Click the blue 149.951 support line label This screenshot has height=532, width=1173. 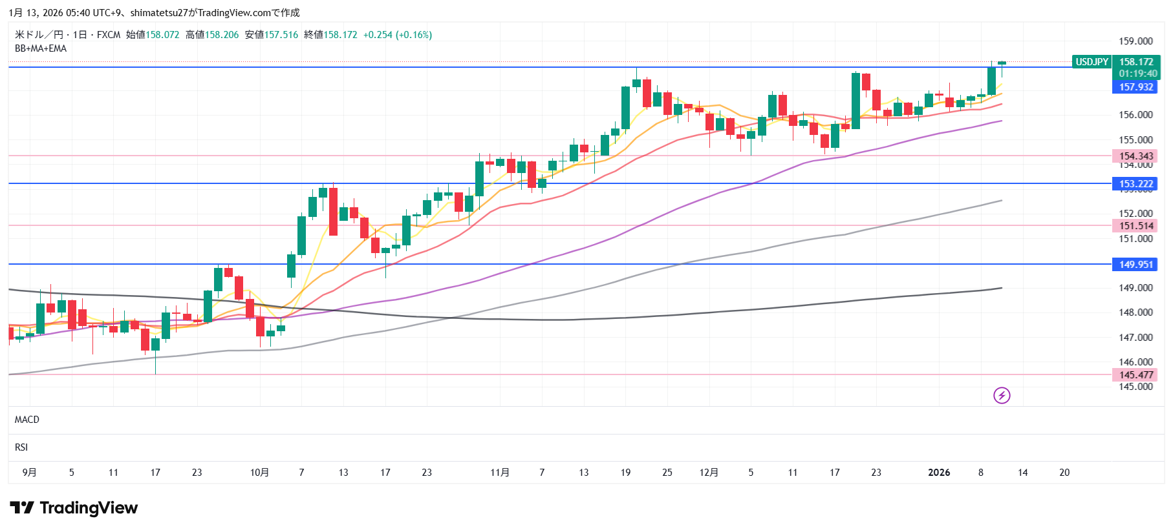tap(1136, 265)
